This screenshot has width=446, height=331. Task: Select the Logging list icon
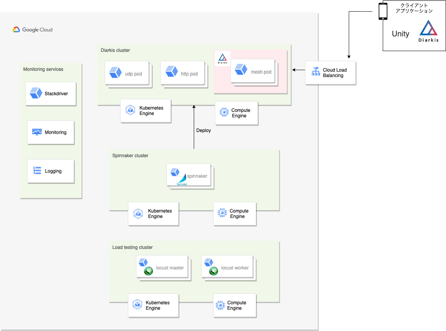[37, 170]
